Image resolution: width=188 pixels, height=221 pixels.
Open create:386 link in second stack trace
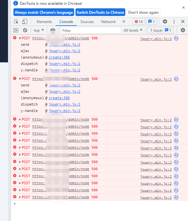(x=59, y=98)
